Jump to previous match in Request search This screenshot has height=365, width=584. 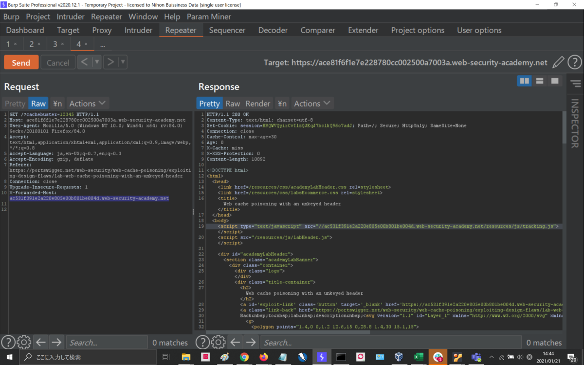40,343
